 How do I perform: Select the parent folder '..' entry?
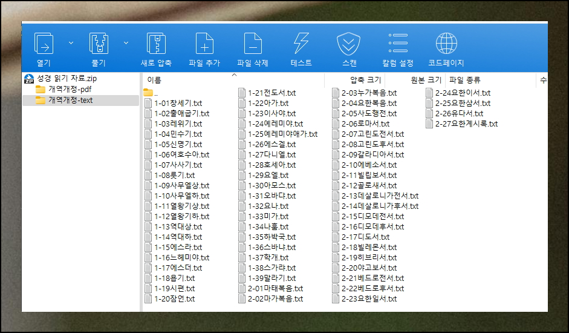[x=151, y=93]
